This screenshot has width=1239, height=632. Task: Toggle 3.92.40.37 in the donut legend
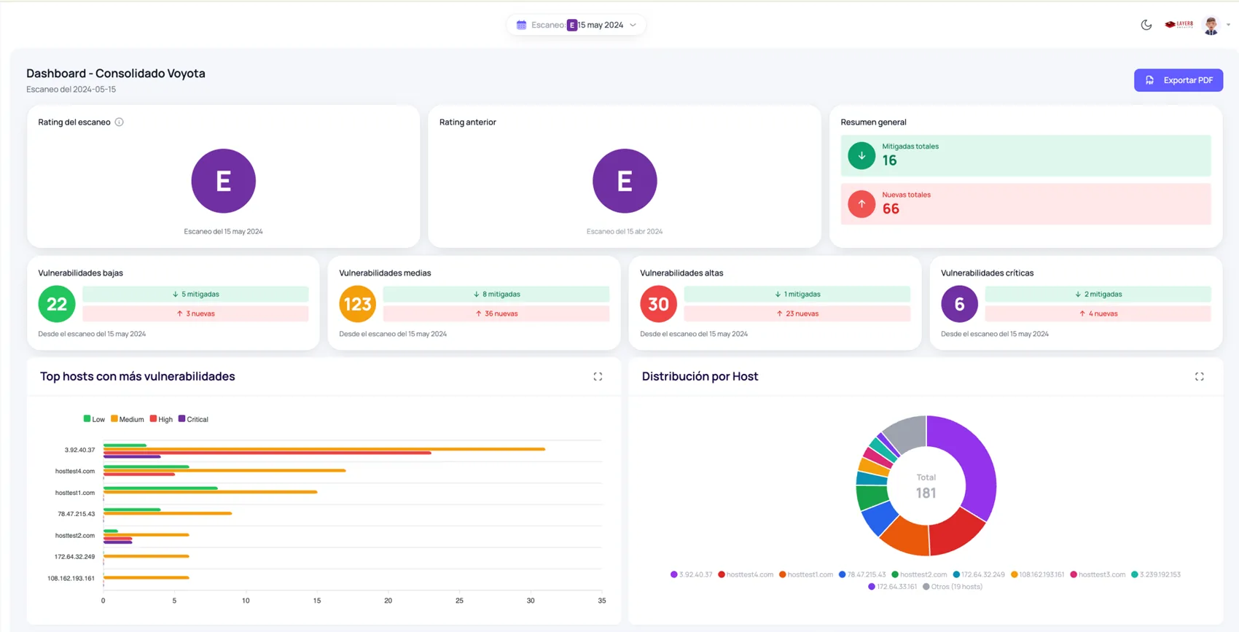point(691,574)
